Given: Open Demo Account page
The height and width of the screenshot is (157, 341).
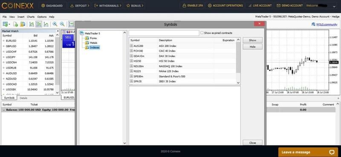Looking at the screenshot, I should 290,6.
